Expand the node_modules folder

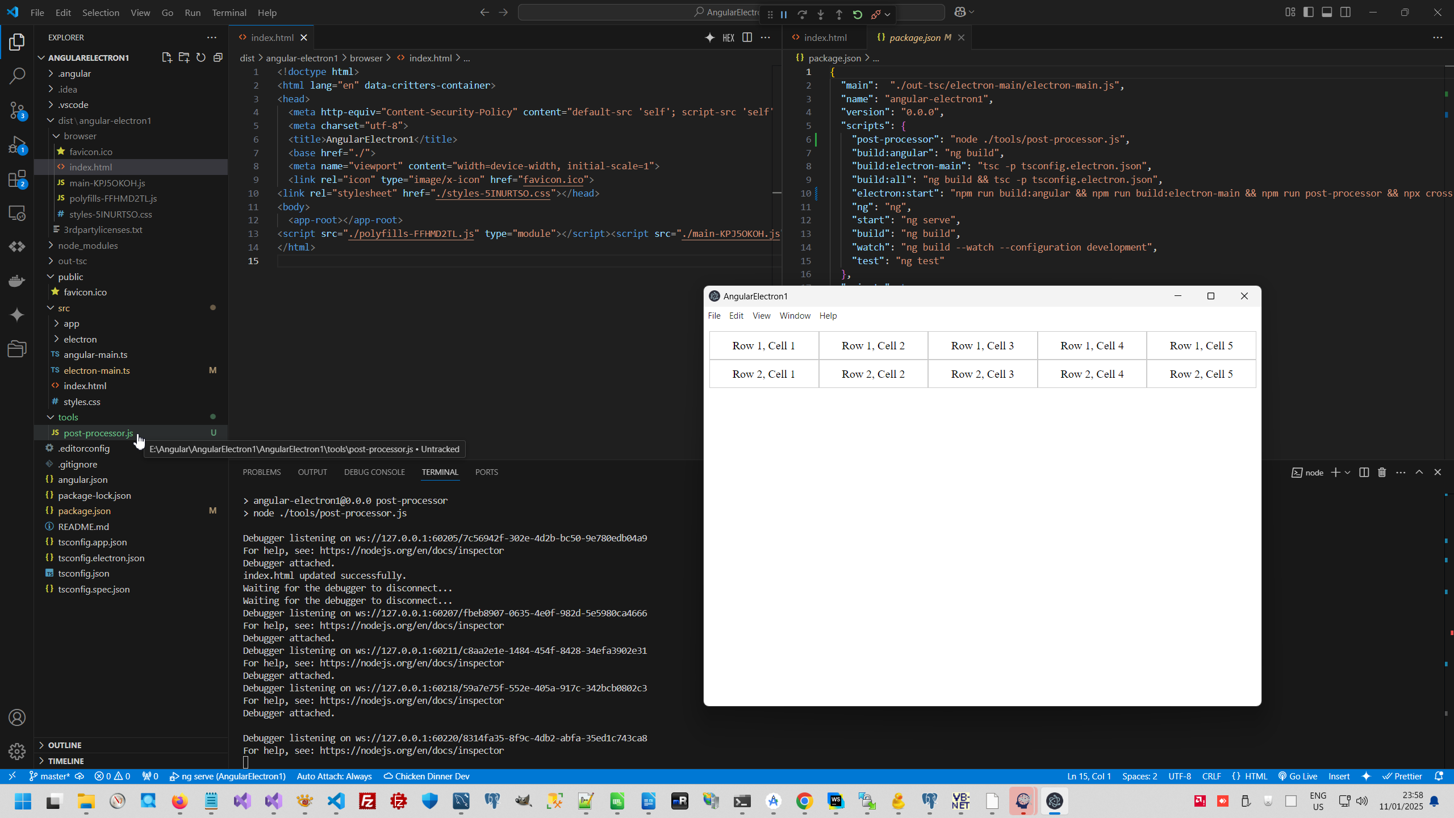coord(87,245)
